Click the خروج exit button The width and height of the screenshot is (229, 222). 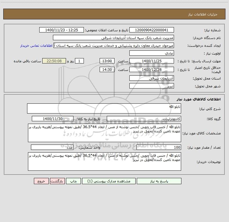point(41,181)
